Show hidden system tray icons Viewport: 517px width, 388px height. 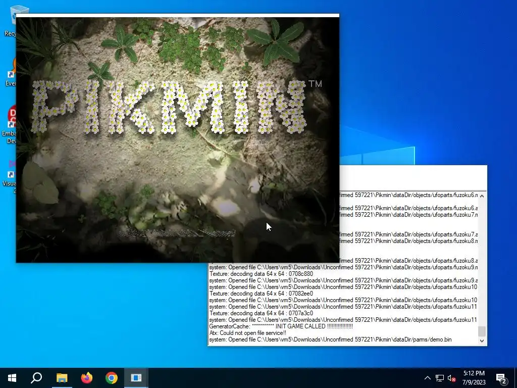(x=427, y=378)
